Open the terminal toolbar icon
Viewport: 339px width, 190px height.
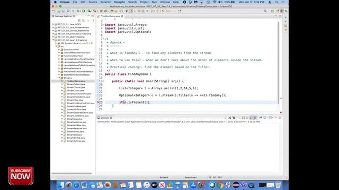coord(68,11)
